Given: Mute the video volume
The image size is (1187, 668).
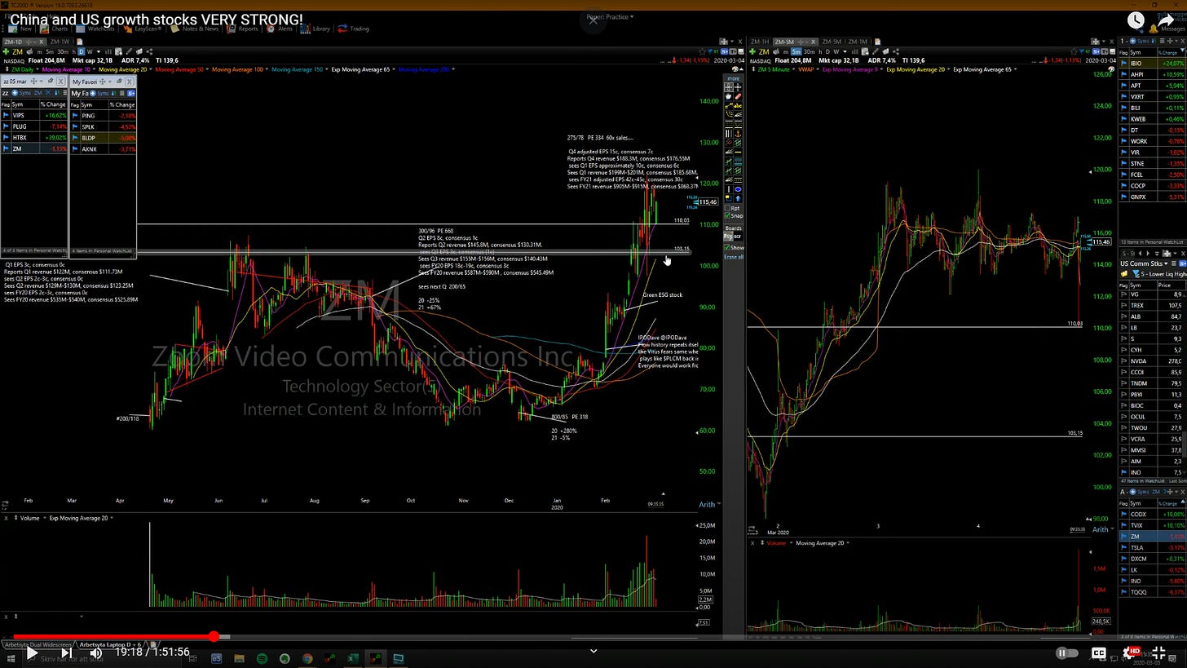Looking at the screenshot, I should (x=96, y=652).
